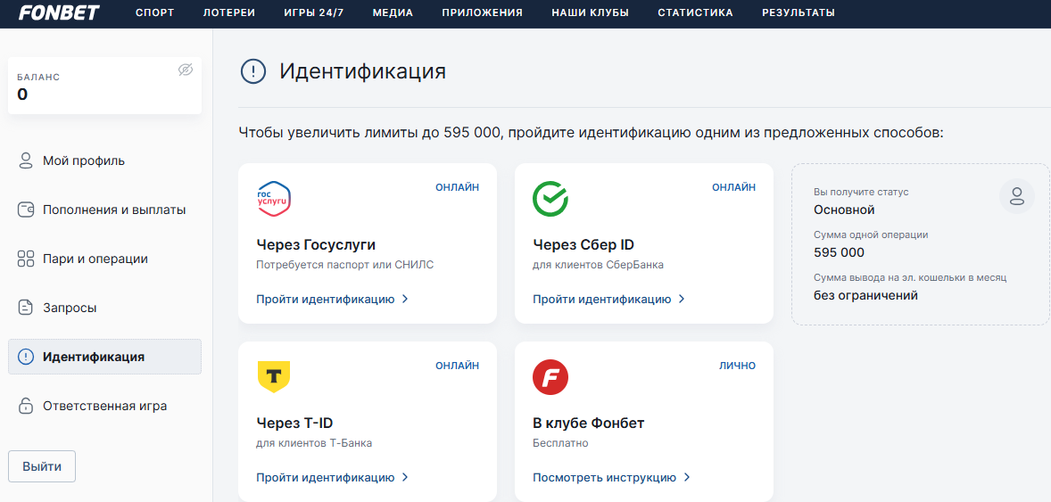Click the Через T-ID title
Viewport: 1051px width, 502px height.
(295, 423)
